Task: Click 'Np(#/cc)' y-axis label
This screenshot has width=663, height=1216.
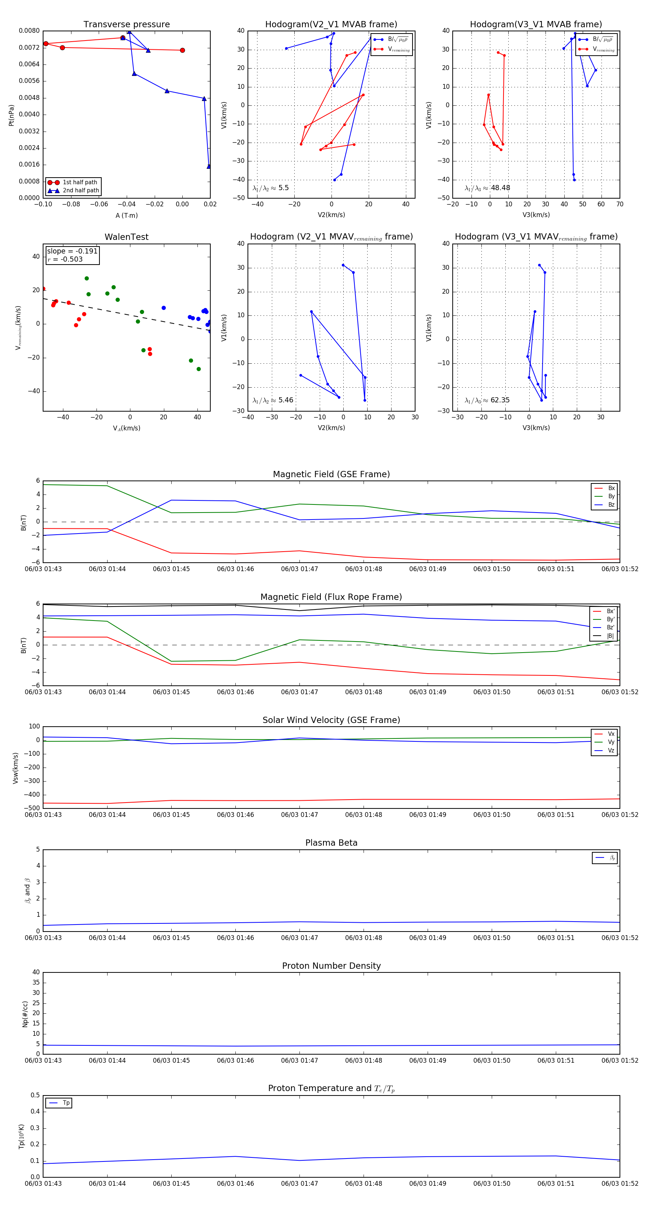Action: click(x=25, y=1014)
